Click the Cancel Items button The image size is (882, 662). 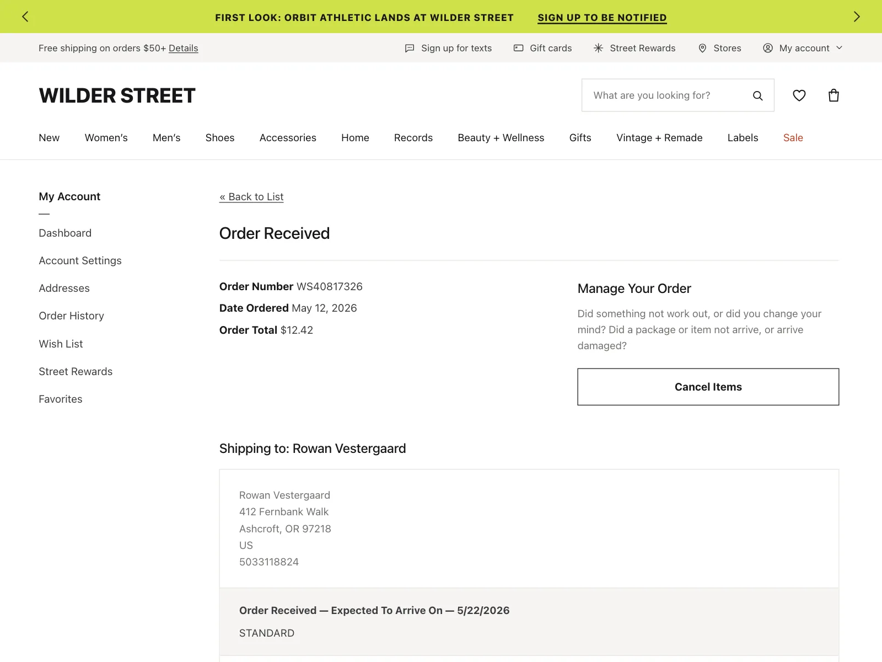[708, 387]
